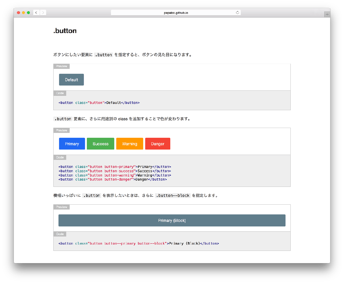
Task: Reload the page using the refresh icon
Action: tap(237, 13)
